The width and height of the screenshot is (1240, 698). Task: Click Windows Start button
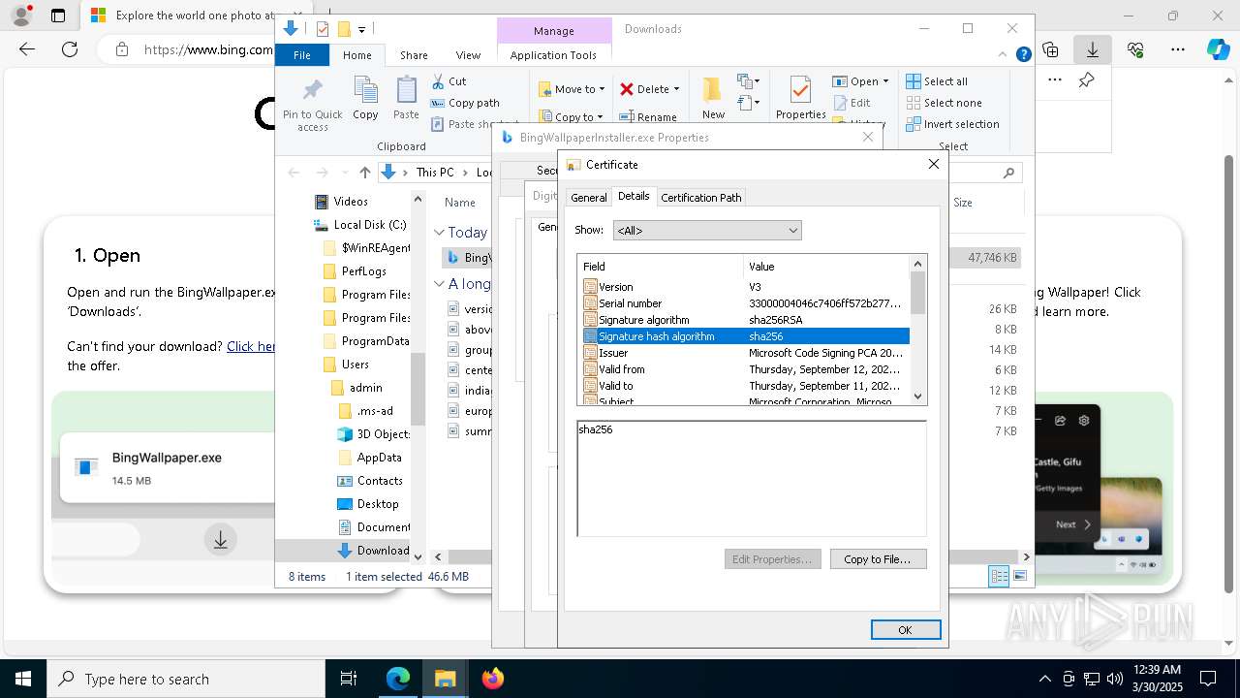[x=23, y=679]
